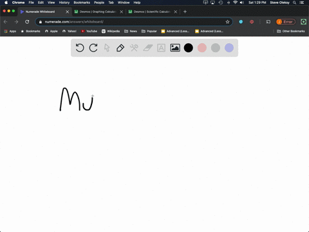This screenshot has width=309, height=232.
Task: Open the Apple bookmark
Action: [51, 31]
